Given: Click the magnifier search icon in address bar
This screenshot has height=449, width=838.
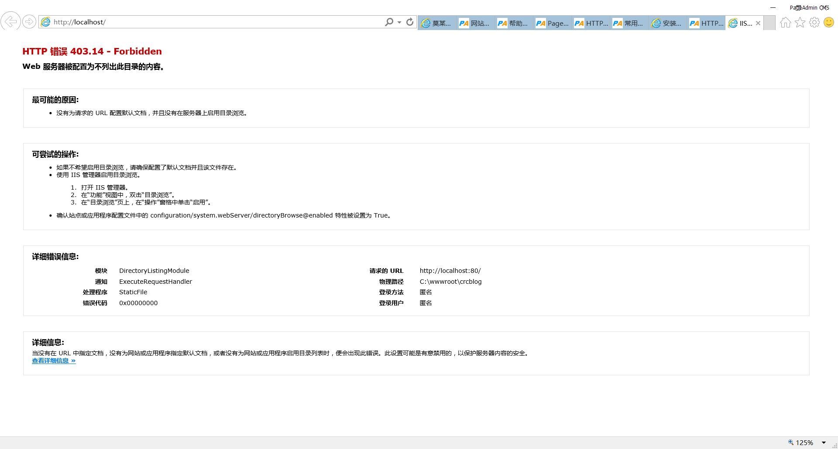Looking at the screenshot, I should pyautogui.click(x=388, y=22).
